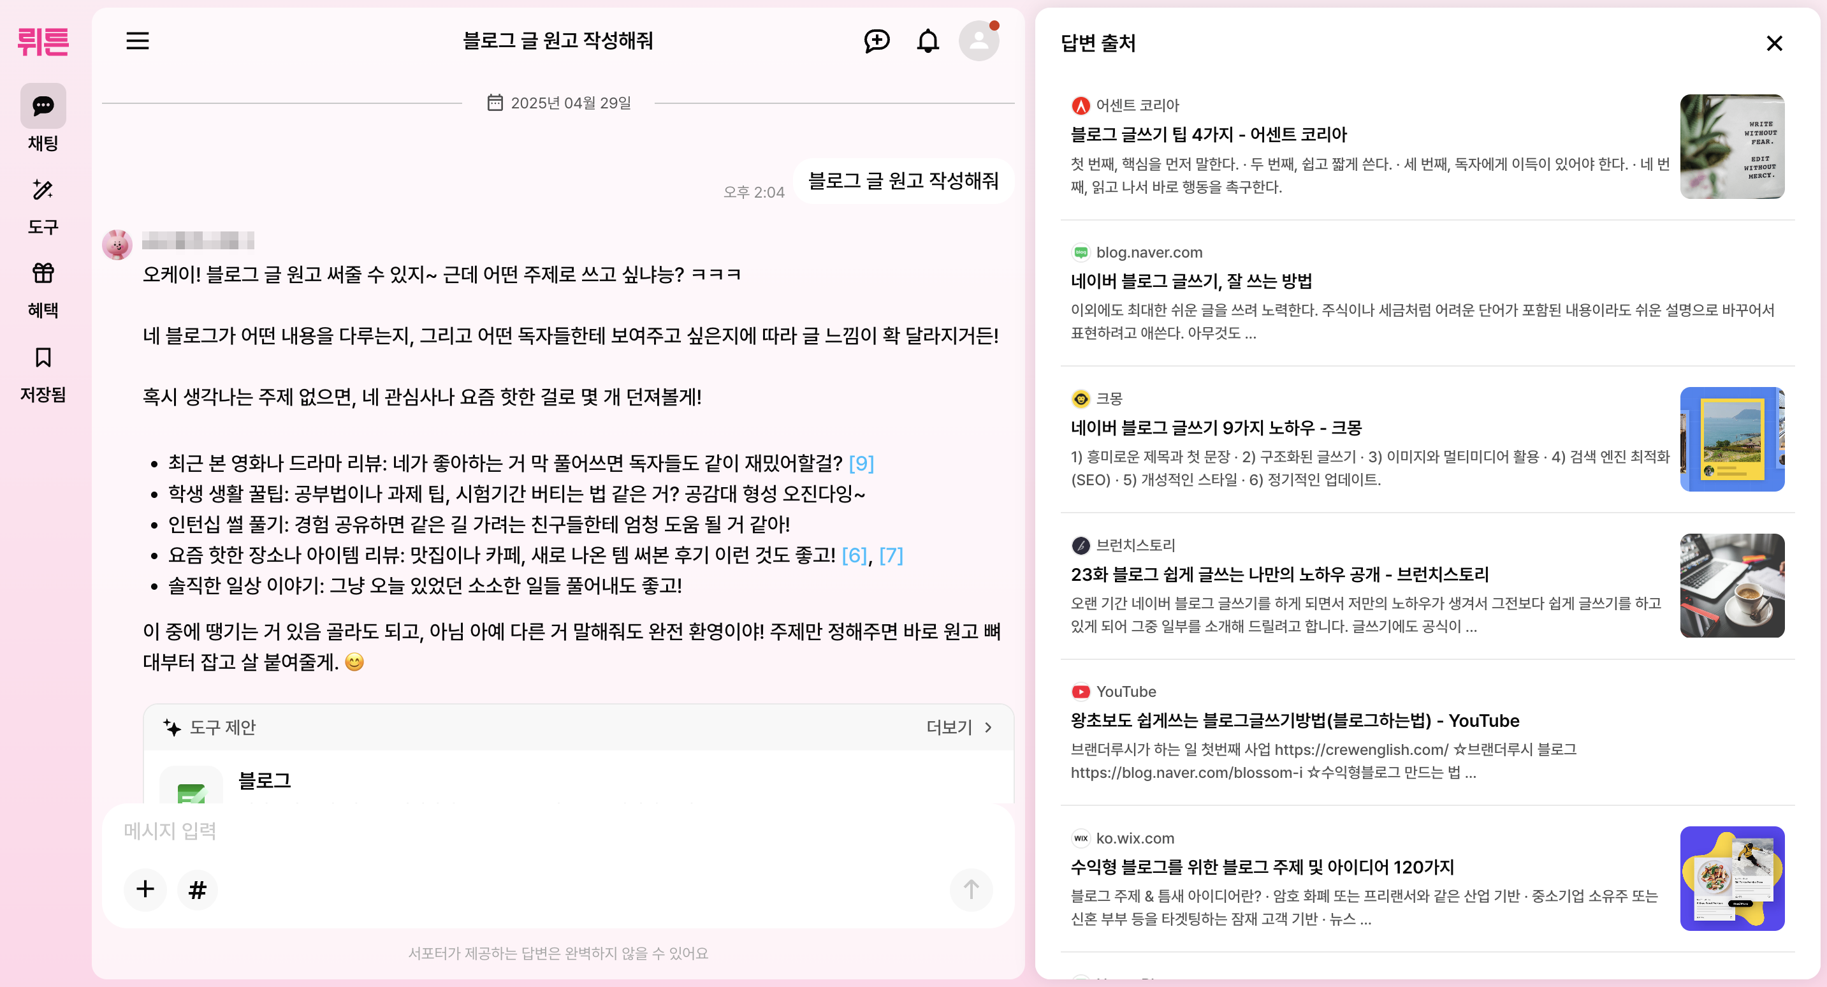
Task: Open the user profile avatar
Action: tap(979, 40)
